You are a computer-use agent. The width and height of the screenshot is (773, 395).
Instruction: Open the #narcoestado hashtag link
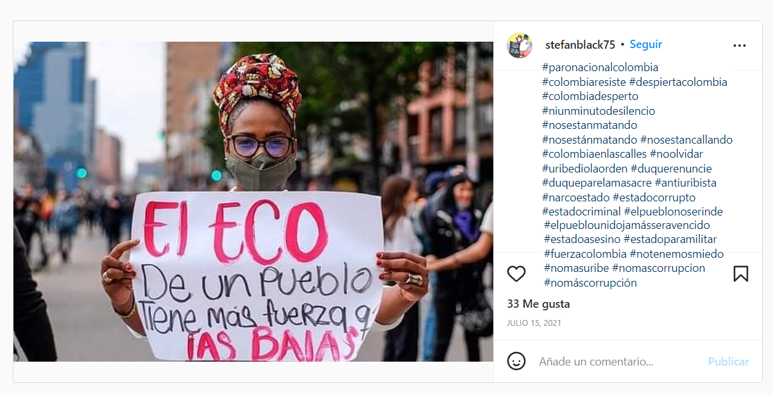click(576, 197)
